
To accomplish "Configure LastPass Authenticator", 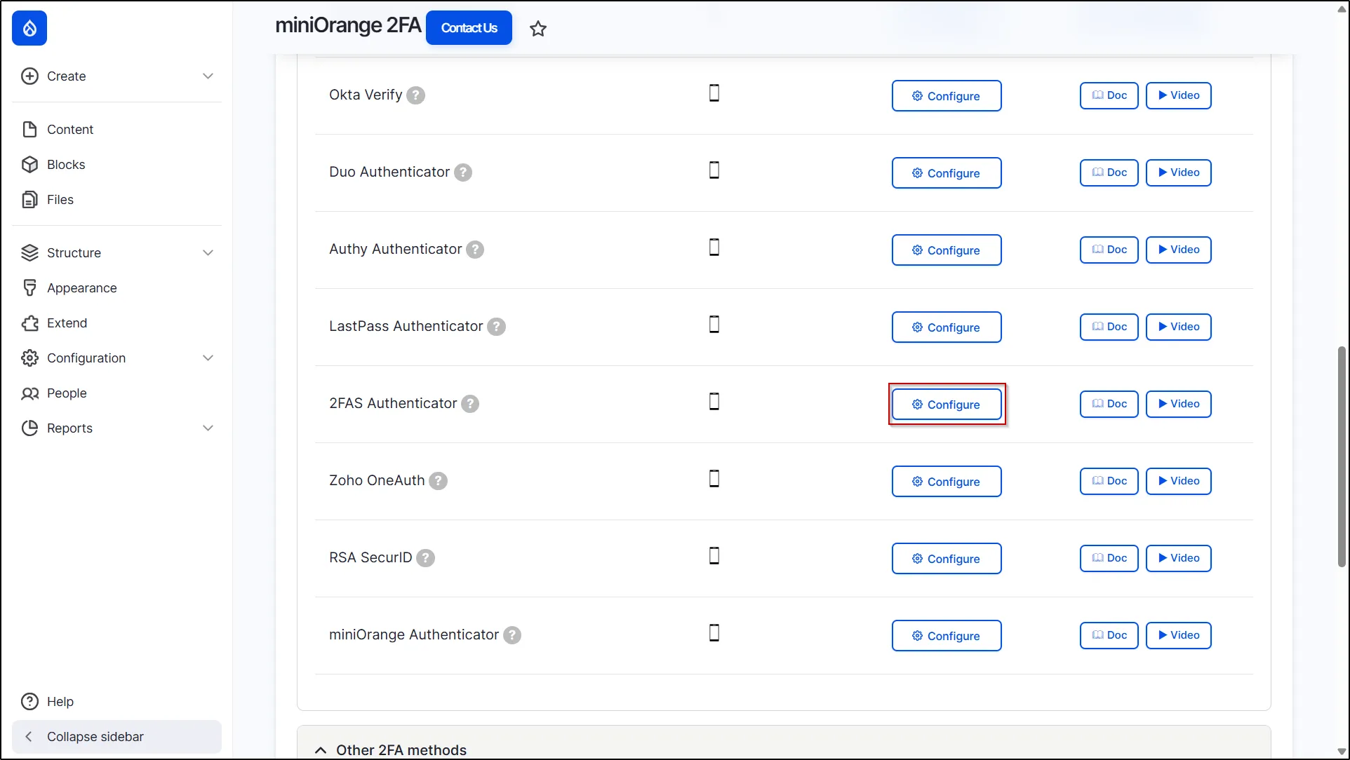I will 947,327.
